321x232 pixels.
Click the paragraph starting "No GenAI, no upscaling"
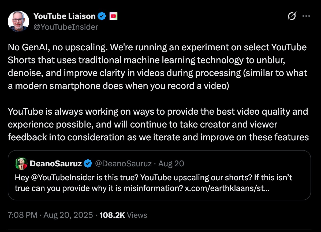point(158,67)
